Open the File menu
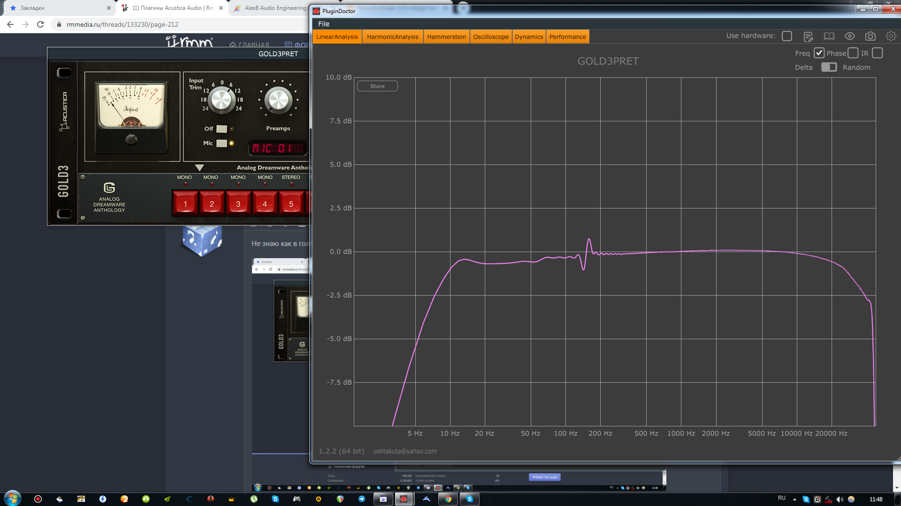Image resolution: width=901 pixels, height=506 pixels. [x=323, y=24]
